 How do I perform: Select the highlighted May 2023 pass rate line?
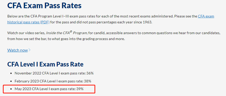coord(49,89)
